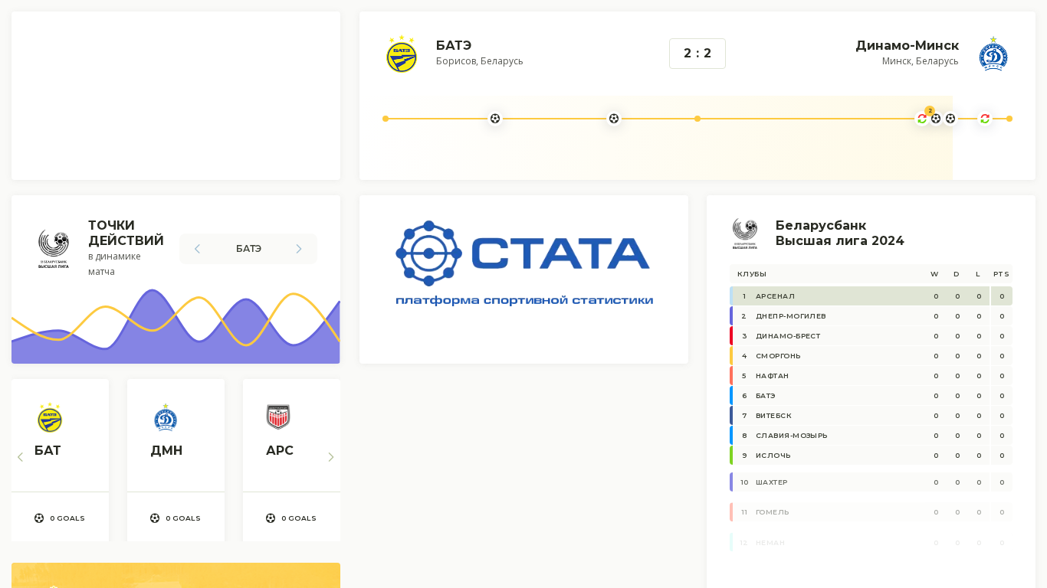1047x588 pixels.
Task: Click the halftime dot on the match timeline
Action: tap(697, 119)
